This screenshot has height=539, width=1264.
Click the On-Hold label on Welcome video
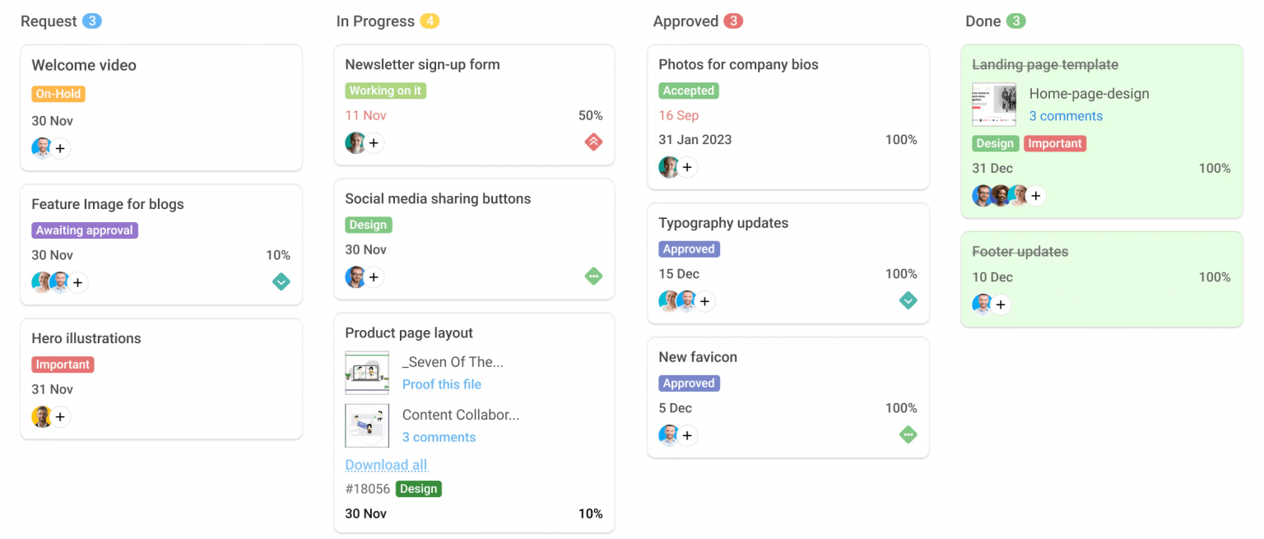click(58, 94)
